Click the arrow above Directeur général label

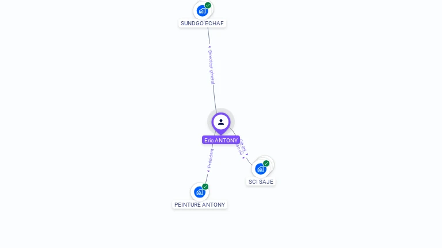point(209,46)
